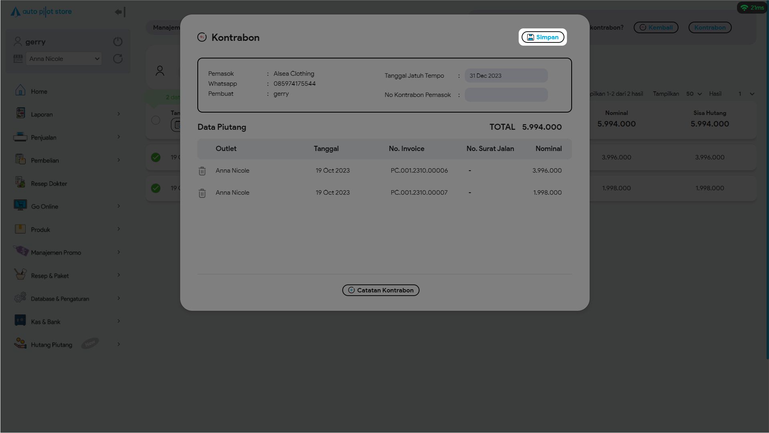Open the Tanggal Jatuh Tempo date field
769x433 pixels.
[x=506, y=76]
